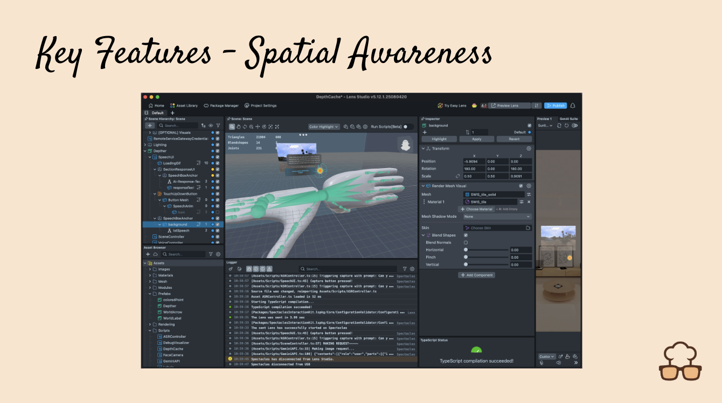Open Transform component settings gear
722x403 pixels.
(529, 148)
